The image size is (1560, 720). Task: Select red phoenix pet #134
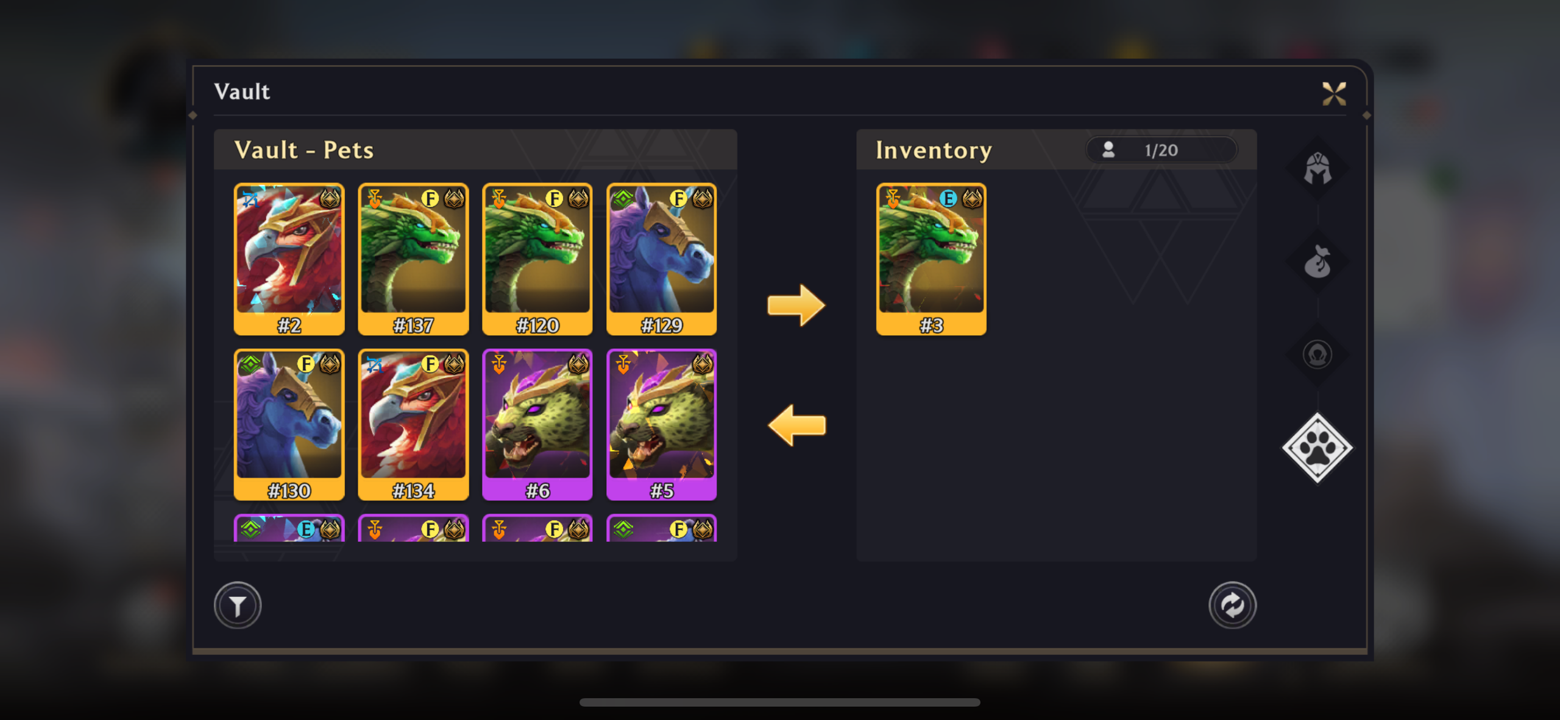[x=413, y=425]
